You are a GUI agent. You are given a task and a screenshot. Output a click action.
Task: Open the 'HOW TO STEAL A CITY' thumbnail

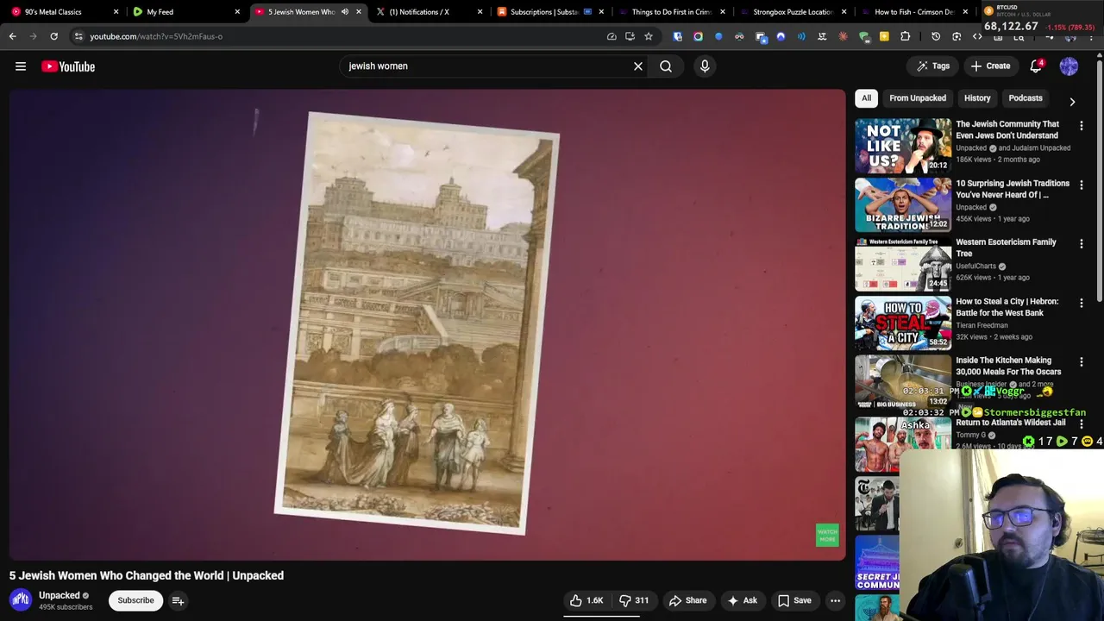point(903,323)
